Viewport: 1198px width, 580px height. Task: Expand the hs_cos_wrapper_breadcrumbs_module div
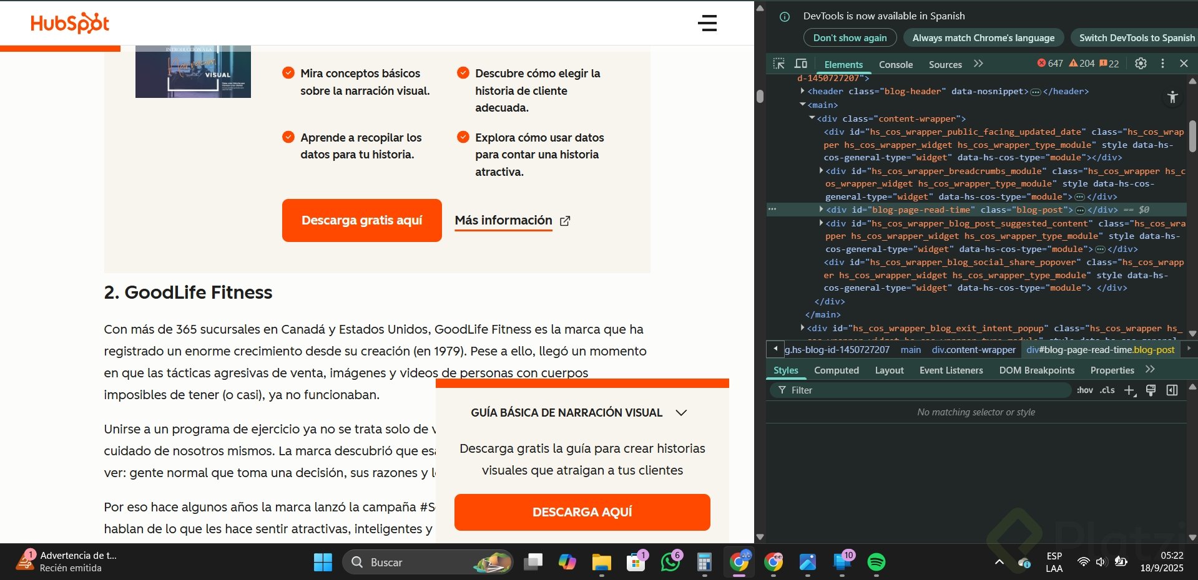(821, 170)
